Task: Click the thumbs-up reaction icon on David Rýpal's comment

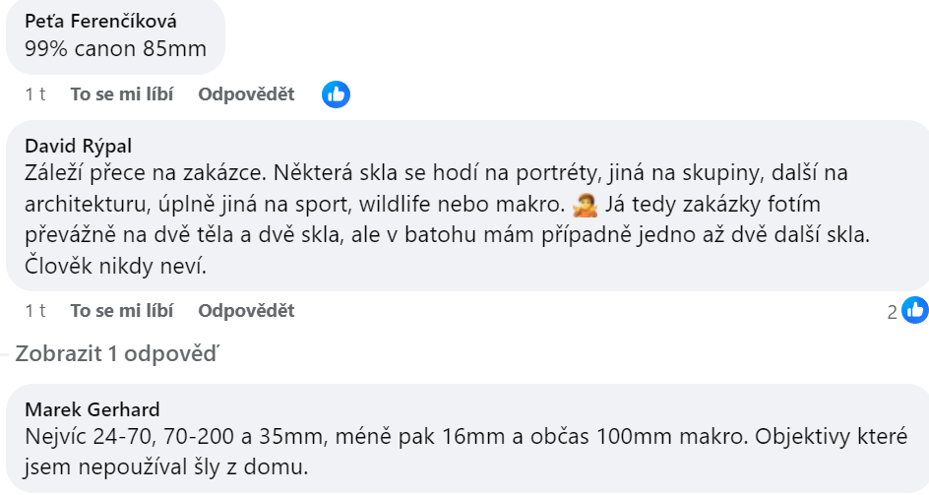Action: (915, 310)
